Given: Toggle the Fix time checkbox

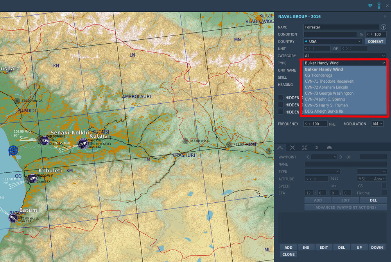Looking at the screenshot, I should tap(384, 193).
